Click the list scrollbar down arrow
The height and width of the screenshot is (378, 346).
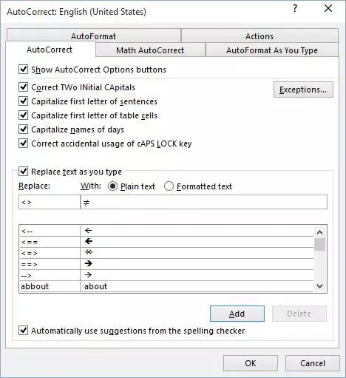click(319, 286)
